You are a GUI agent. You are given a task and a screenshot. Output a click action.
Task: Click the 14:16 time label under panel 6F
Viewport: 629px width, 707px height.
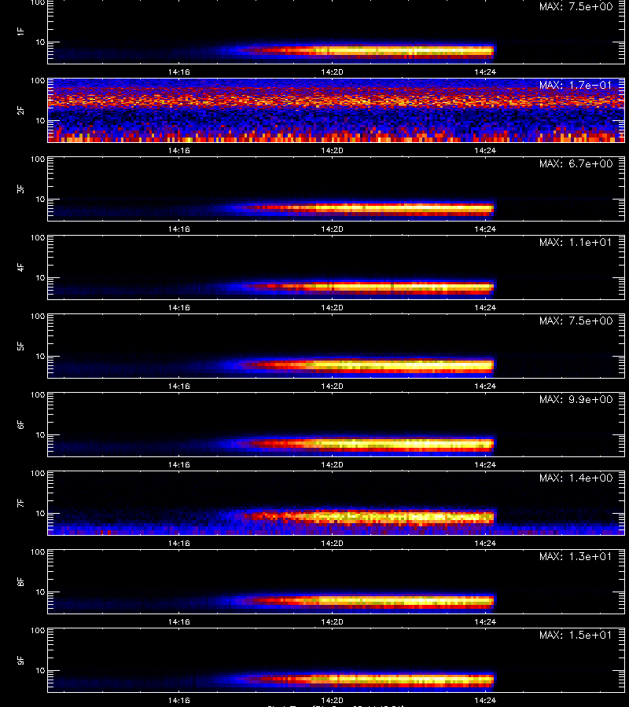tap(178, 464)
